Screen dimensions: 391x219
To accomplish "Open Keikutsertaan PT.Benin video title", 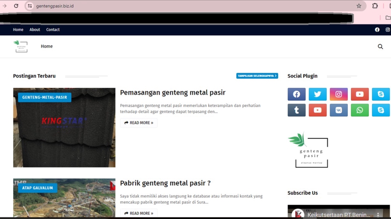I will tap(339, 215).
